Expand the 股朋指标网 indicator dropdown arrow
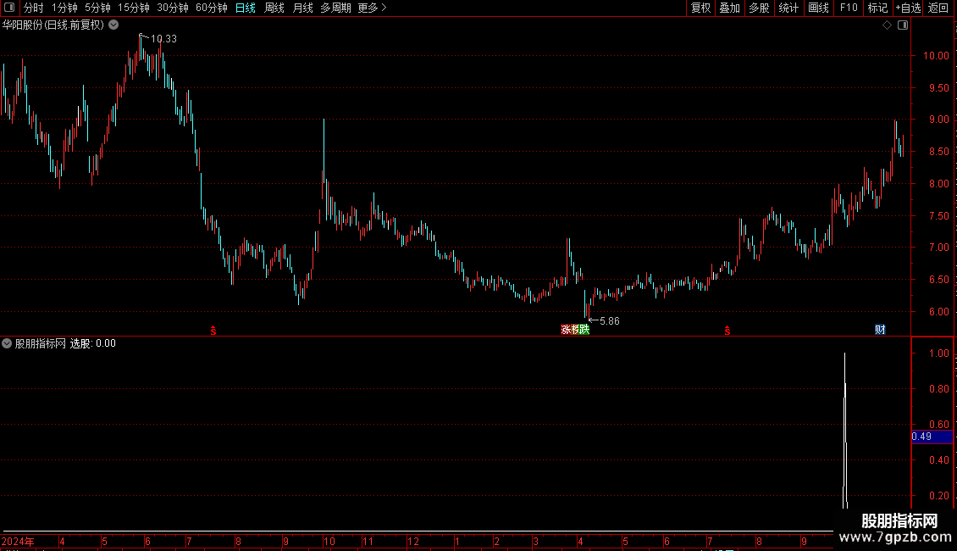Screen dimensions: 957x551 (7, 343)
